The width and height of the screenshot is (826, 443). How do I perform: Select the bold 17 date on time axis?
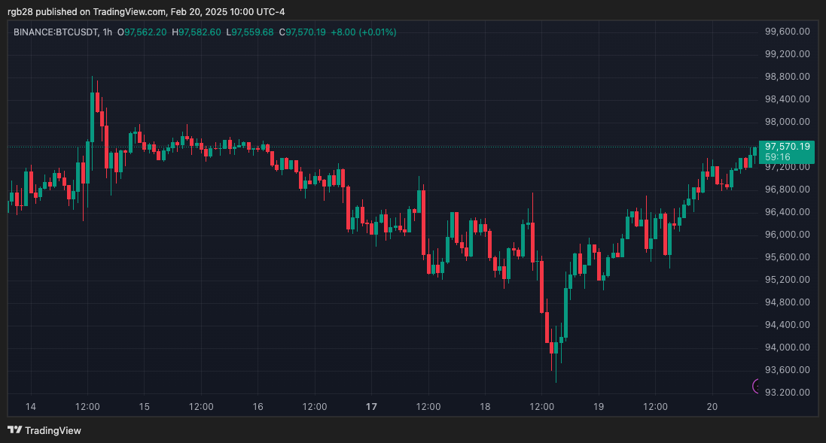click(x=371, y=406)
